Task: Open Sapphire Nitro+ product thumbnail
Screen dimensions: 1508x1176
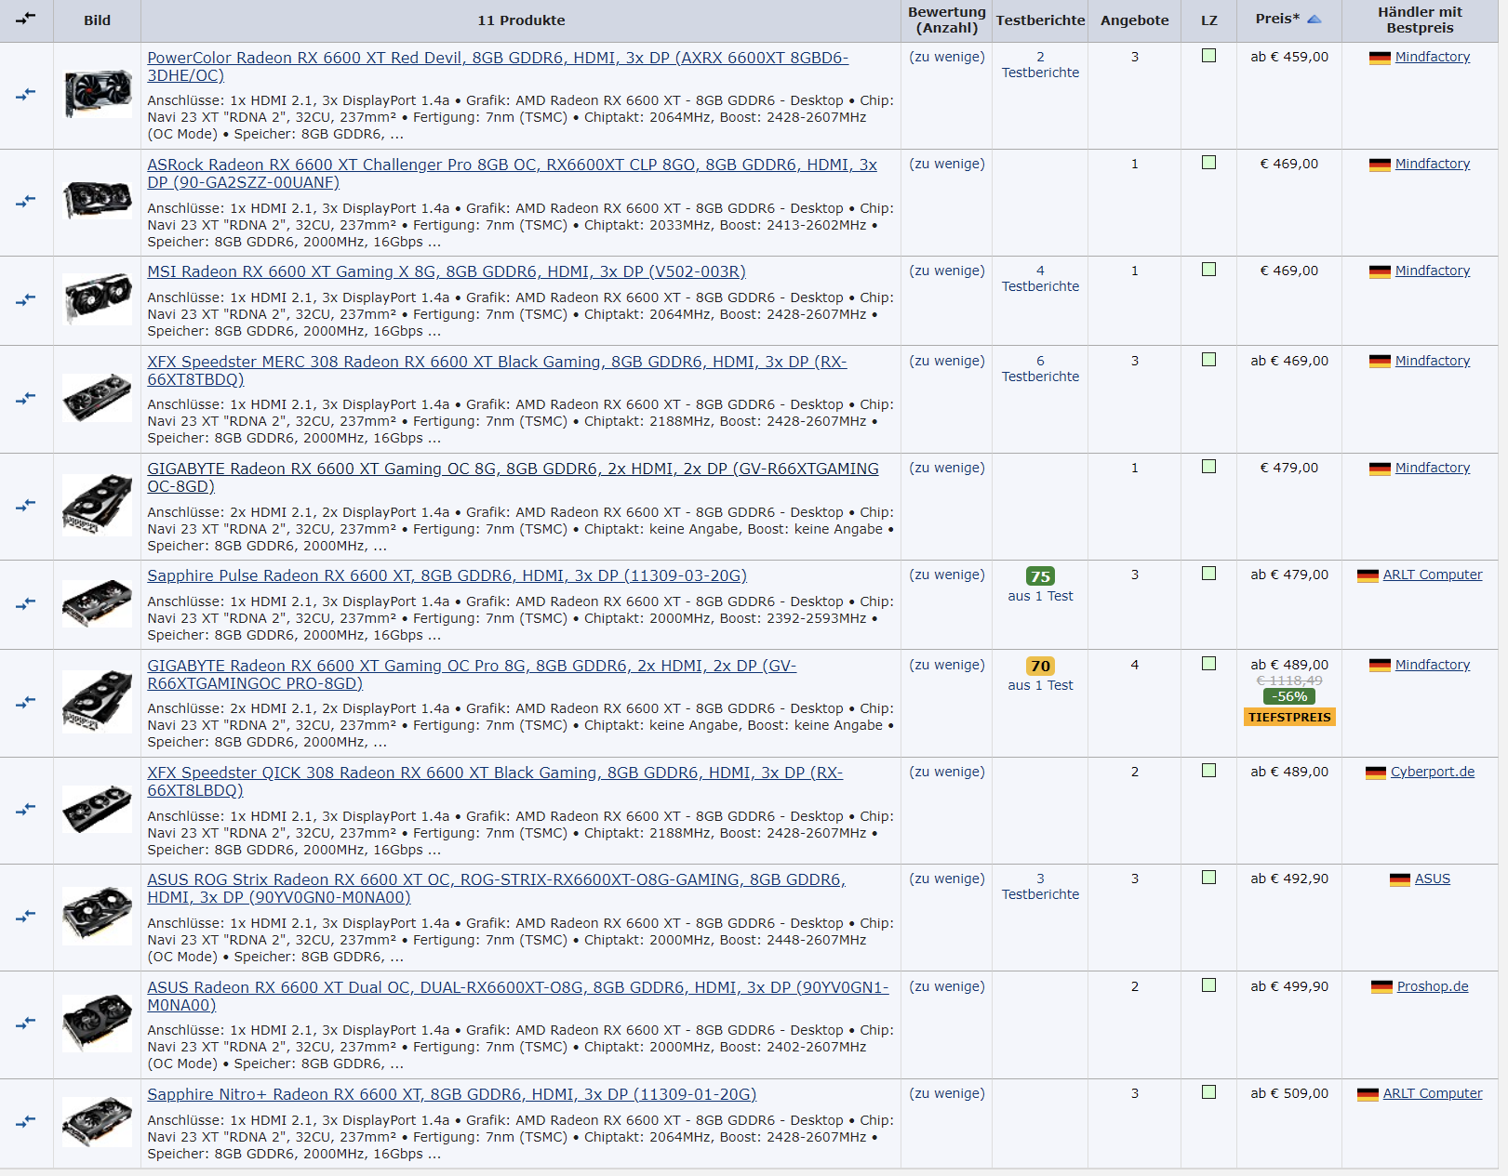Action: (x=98, y=1121)
